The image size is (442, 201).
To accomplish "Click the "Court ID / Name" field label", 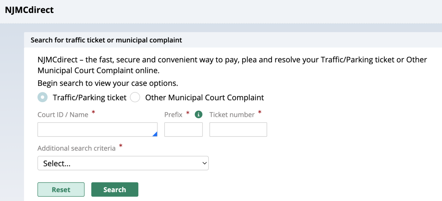I will 63,115.
